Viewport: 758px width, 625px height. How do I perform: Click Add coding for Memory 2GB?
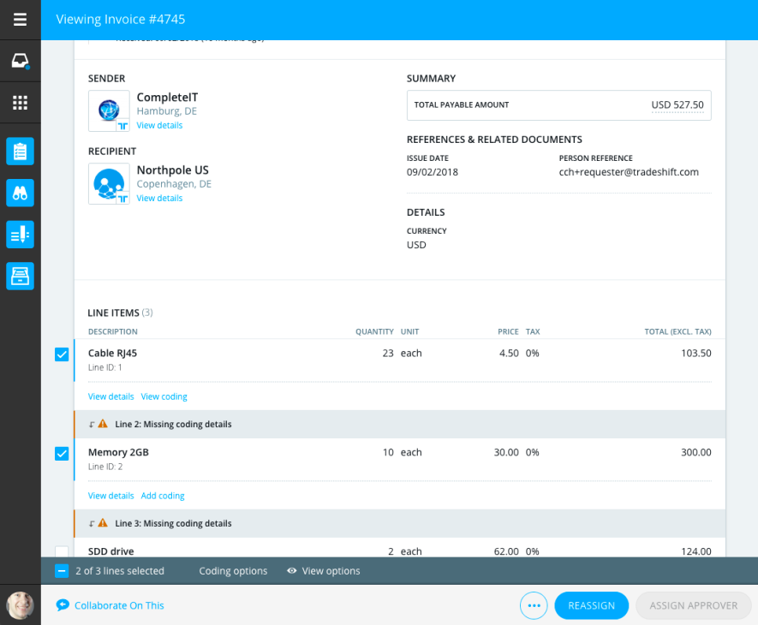click(163, 496)
